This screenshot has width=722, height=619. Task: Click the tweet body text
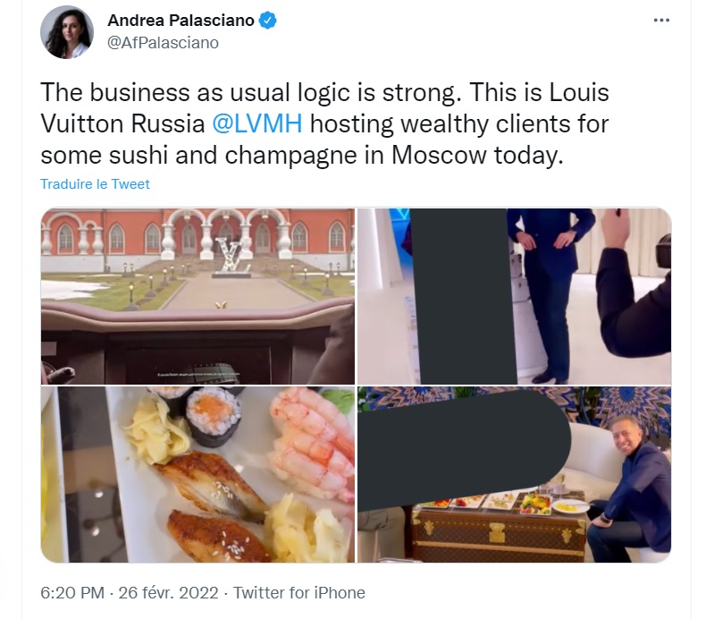pos(324,123)
